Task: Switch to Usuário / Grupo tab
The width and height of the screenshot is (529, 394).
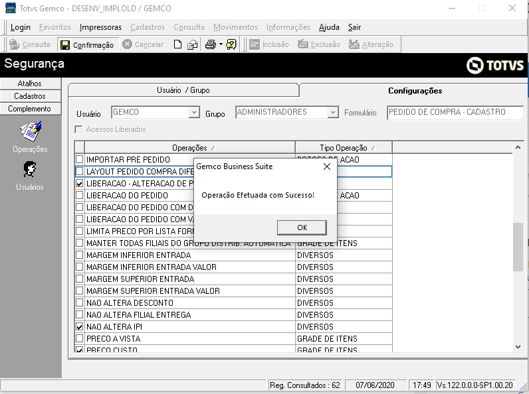Action: (183, 90)
